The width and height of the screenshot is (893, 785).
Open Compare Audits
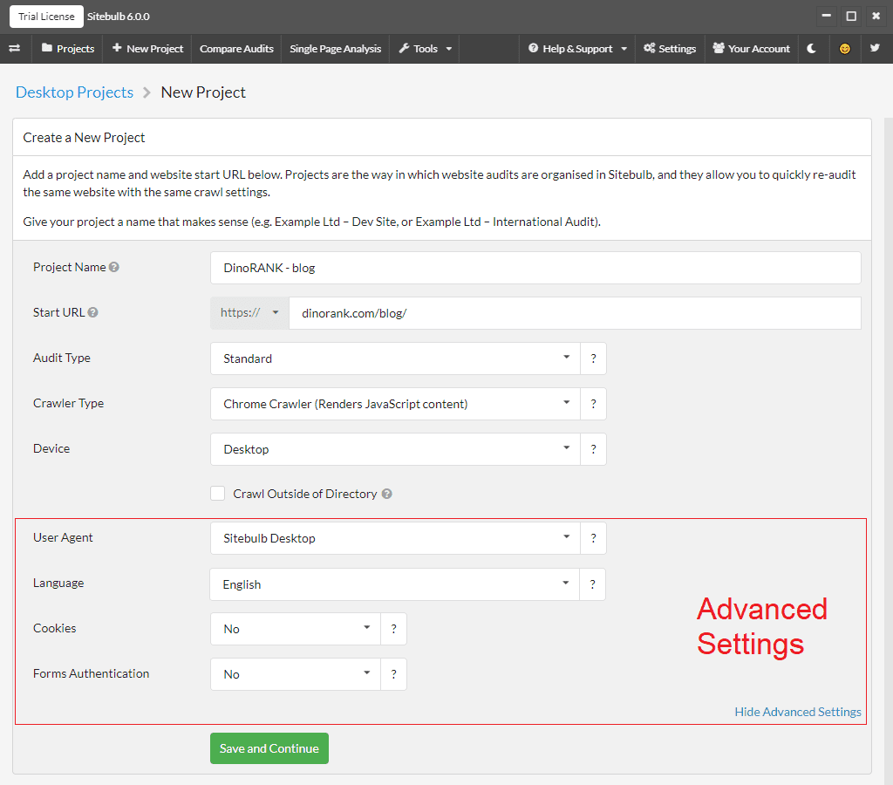click(236, 49)
